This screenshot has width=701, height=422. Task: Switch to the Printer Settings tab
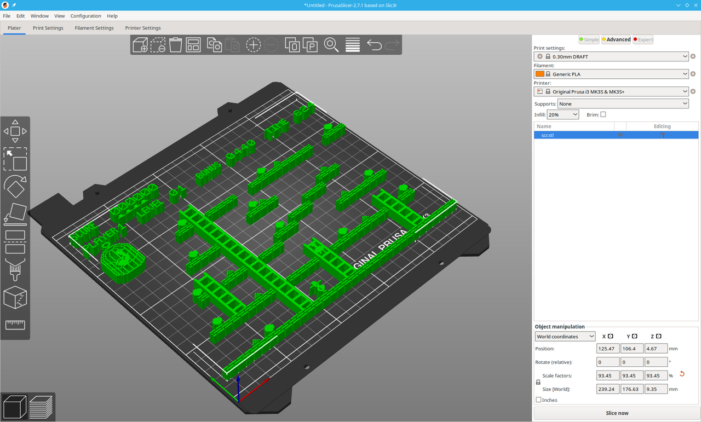coord(143,28)
